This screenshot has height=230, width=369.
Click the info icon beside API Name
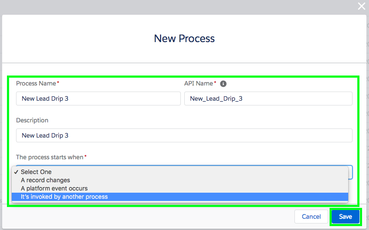pos(223,84)
